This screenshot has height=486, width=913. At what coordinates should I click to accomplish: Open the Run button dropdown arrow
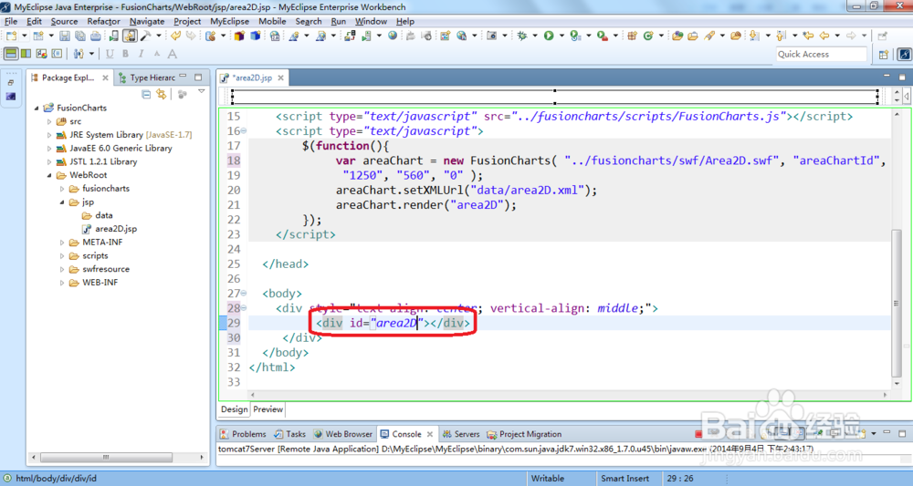coord(561,36)
